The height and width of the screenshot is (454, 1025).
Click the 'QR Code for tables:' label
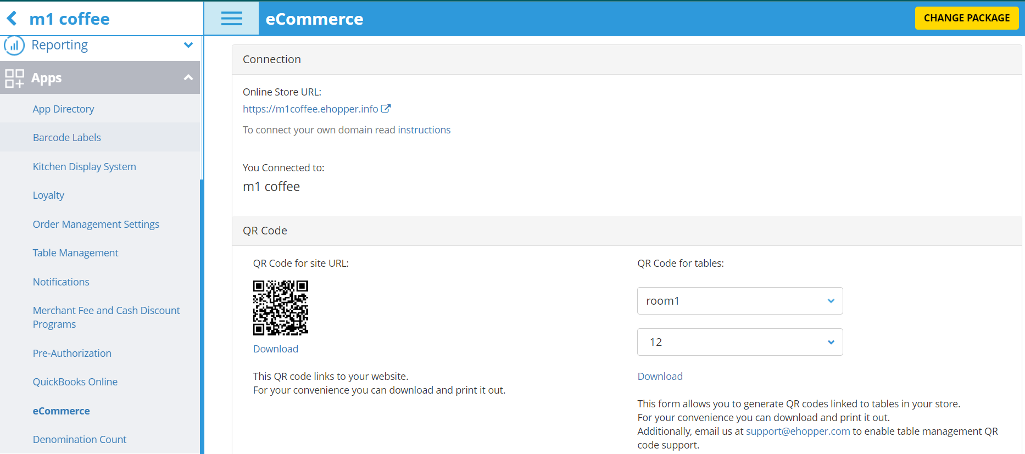pos(681,263)
